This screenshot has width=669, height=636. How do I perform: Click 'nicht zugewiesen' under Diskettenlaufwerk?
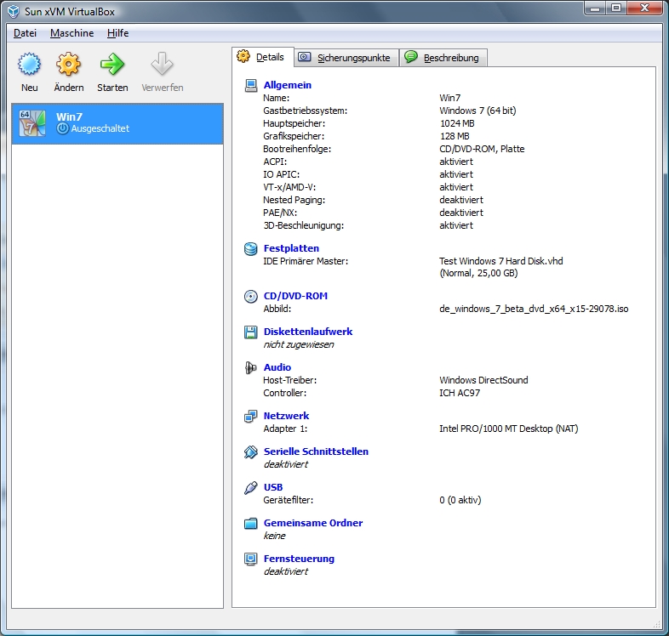[299, 344]
